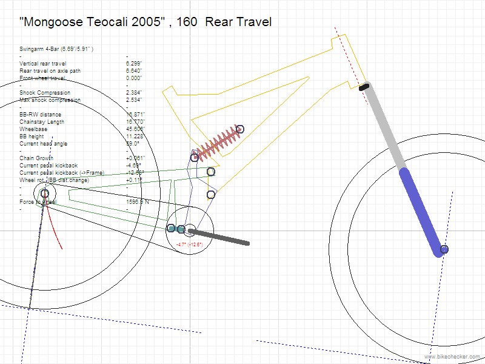Select the gray upper fork stanchion
Screen dimensions: 485x364
384,127
